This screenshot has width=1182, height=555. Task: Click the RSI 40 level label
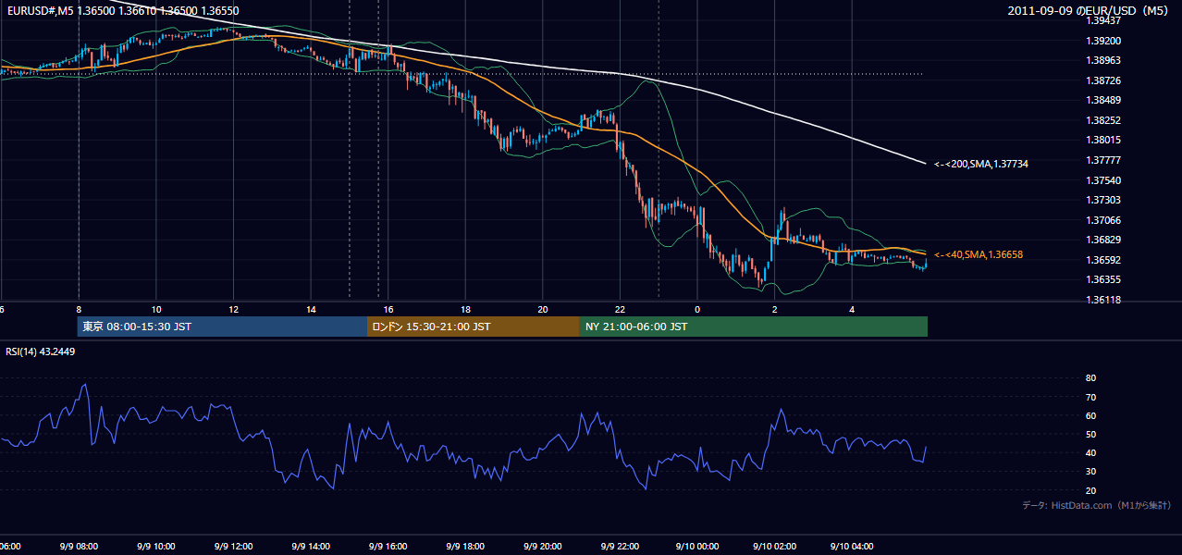point(1090,452)
